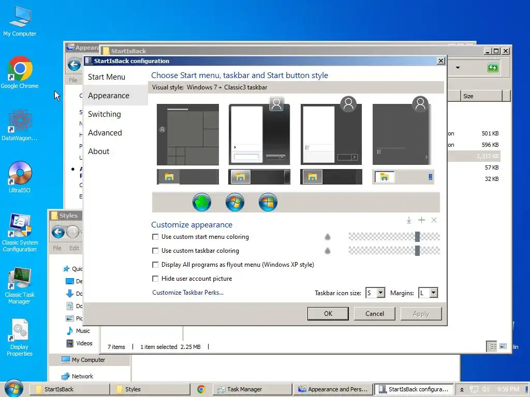Click the Cancel button

point(375,314)
